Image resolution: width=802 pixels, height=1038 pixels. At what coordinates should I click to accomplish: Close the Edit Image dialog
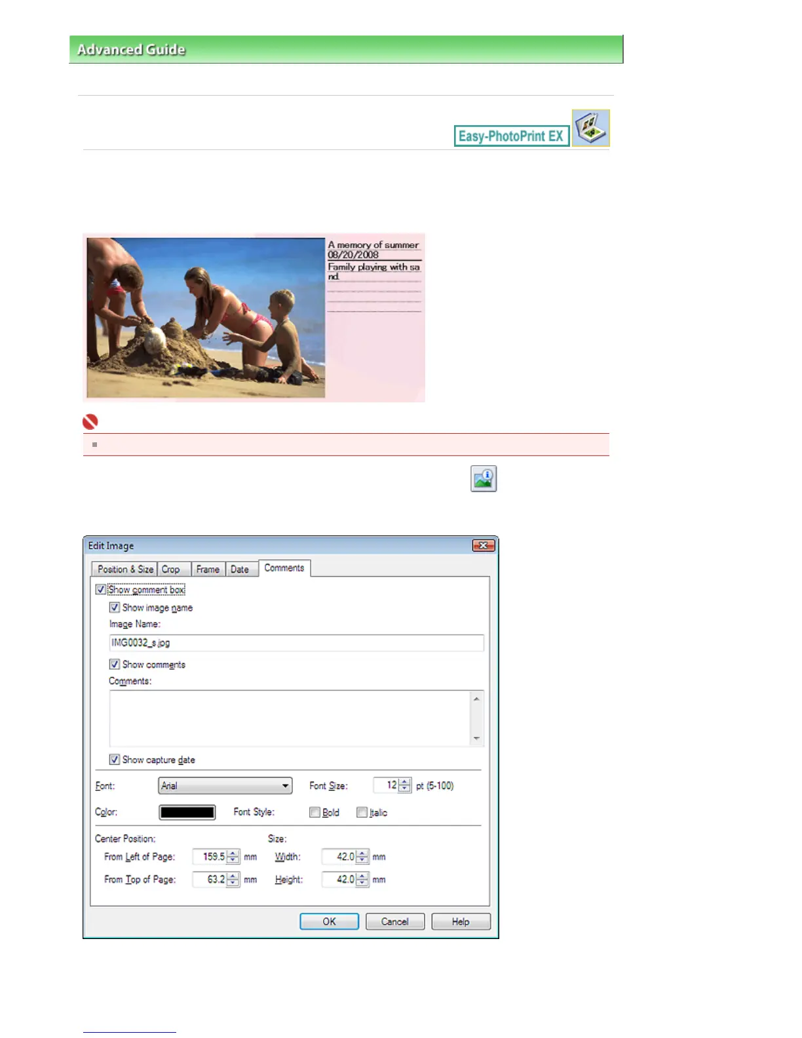pos(483,545)
